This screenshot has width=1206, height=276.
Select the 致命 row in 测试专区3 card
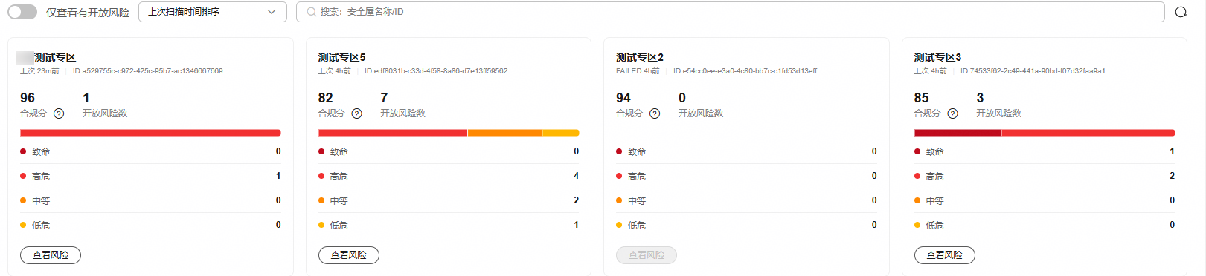coord(1045,151)
